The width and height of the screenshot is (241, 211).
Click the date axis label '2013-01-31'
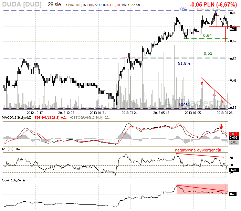[x=98, y=113]
